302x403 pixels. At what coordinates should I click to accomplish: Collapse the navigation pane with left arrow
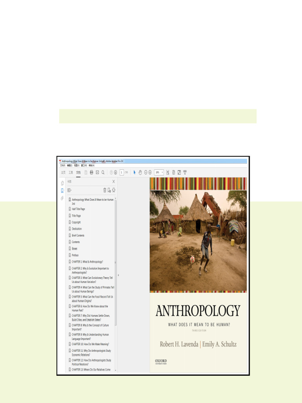[x=118, y=275]
